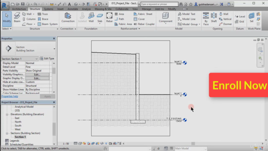Close the Properties palette
This screenshot has height=151, width=268.
[54, 39]
